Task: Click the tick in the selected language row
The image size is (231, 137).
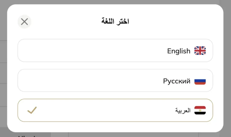Action: pos(32,110)
